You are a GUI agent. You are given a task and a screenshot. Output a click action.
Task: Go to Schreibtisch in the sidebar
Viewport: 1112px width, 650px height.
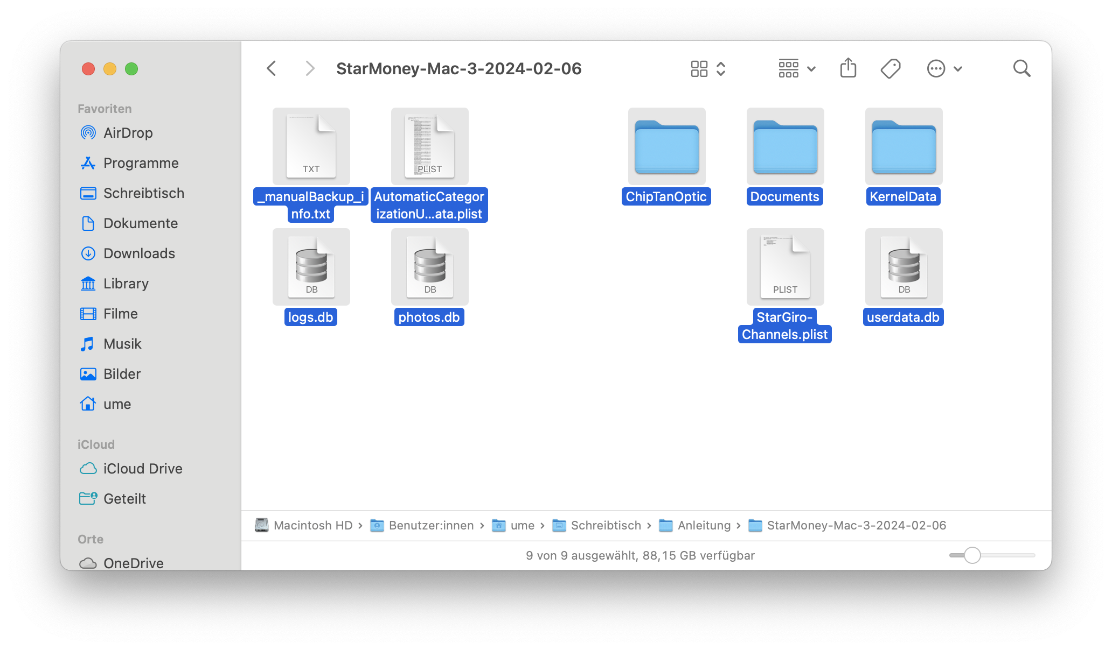tap(143, 193)
